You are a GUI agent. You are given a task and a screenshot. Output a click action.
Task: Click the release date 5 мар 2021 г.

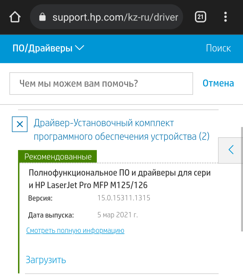118,215
